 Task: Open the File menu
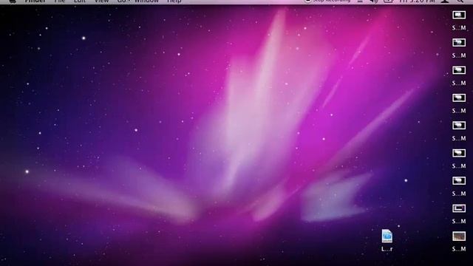tap(60, 1)
